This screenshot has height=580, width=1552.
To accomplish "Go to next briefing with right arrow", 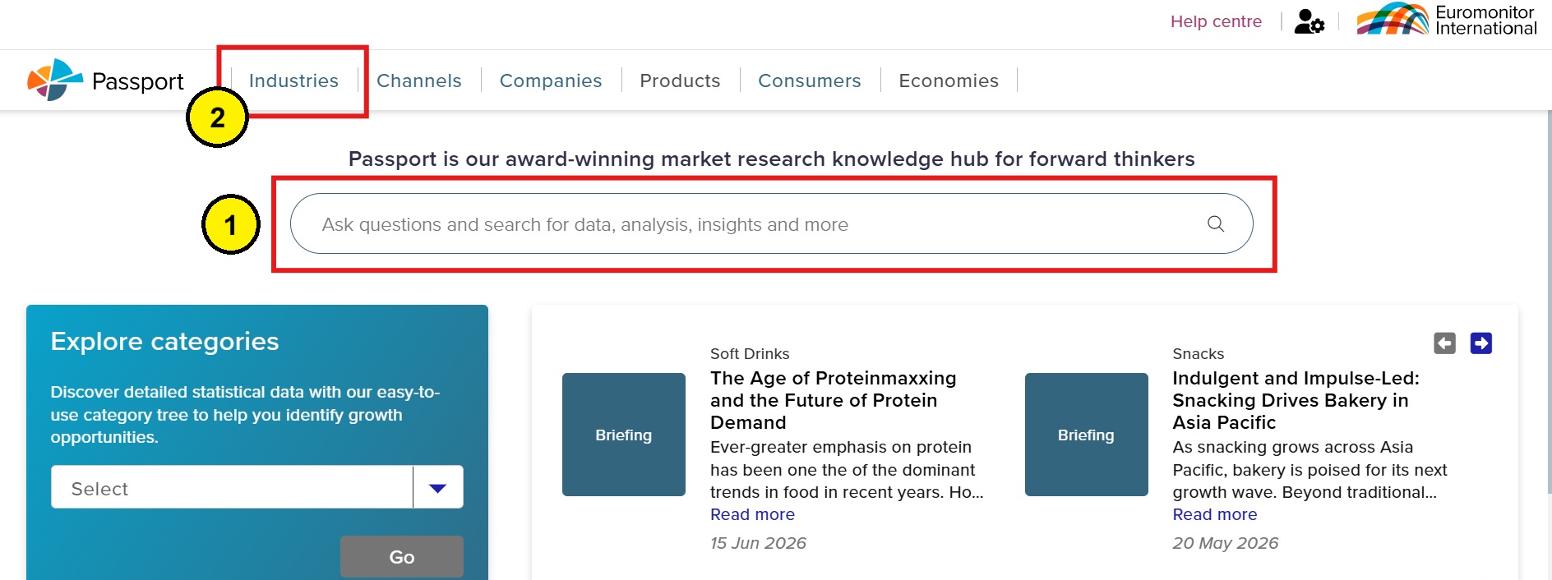I will point(1481,343).
